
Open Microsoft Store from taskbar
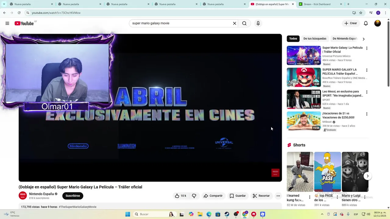click(218, 214)
